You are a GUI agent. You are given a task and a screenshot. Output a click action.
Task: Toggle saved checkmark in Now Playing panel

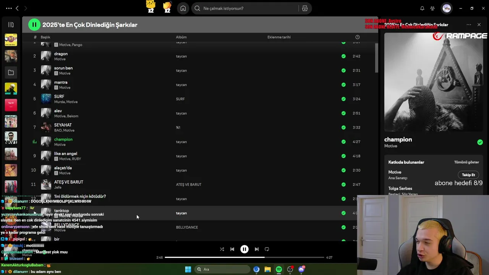480,142
